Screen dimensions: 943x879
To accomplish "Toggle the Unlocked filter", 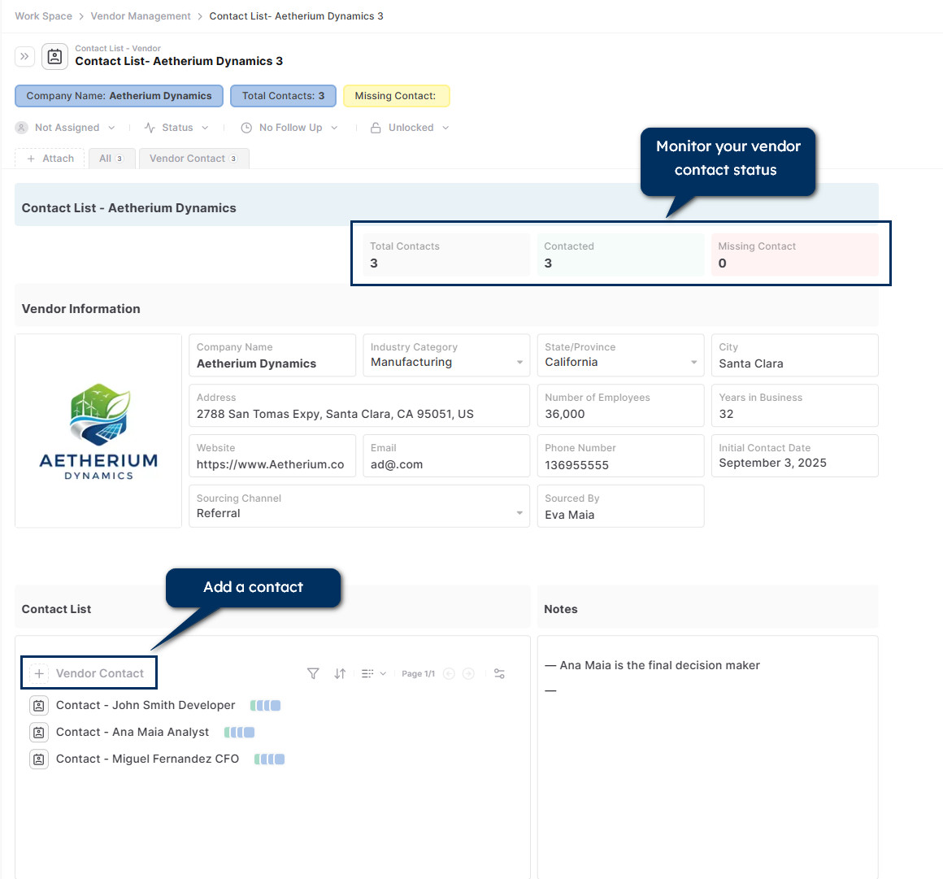I will 409,127.
